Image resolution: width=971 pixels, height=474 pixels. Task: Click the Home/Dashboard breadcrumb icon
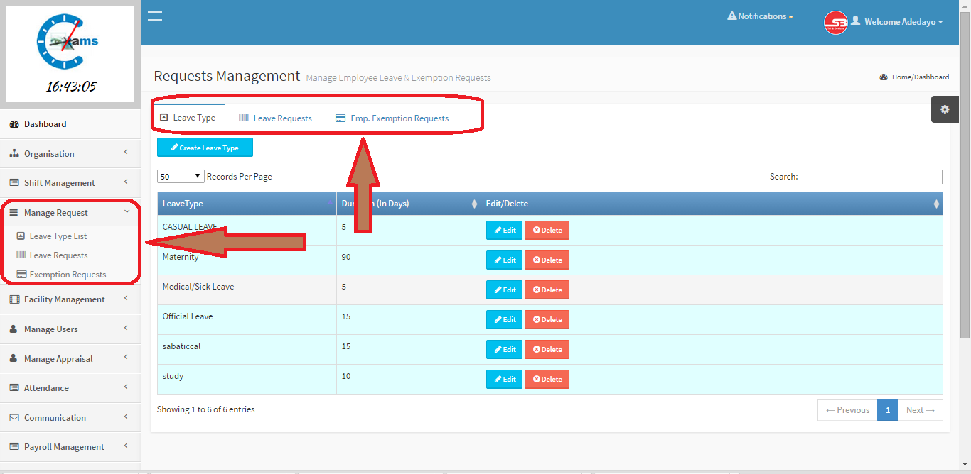[884, 77]
